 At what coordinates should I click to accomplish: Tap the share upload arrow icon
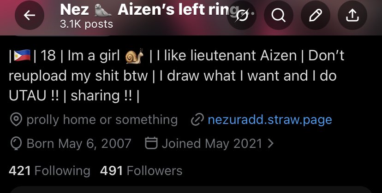tap(352, 15)
